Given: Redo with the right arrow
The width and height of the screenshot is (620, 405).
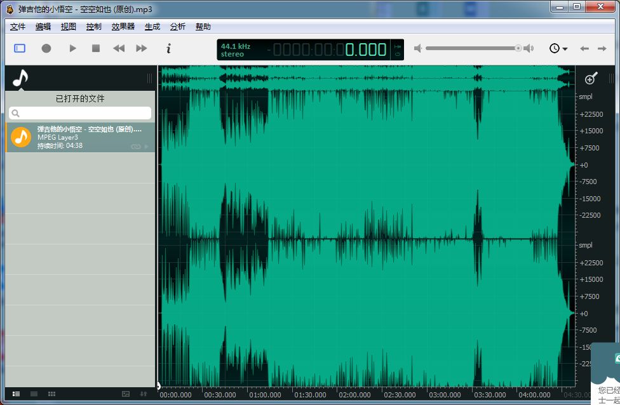Looking at the screenshot, I should click(x=602, y=49).
